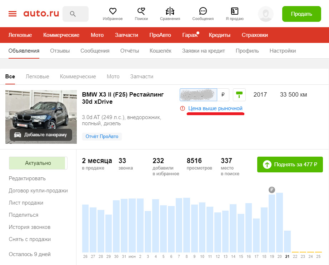The image size is (329, 265).
Task: Open Заявки на кредит tab
Action: 204,51
